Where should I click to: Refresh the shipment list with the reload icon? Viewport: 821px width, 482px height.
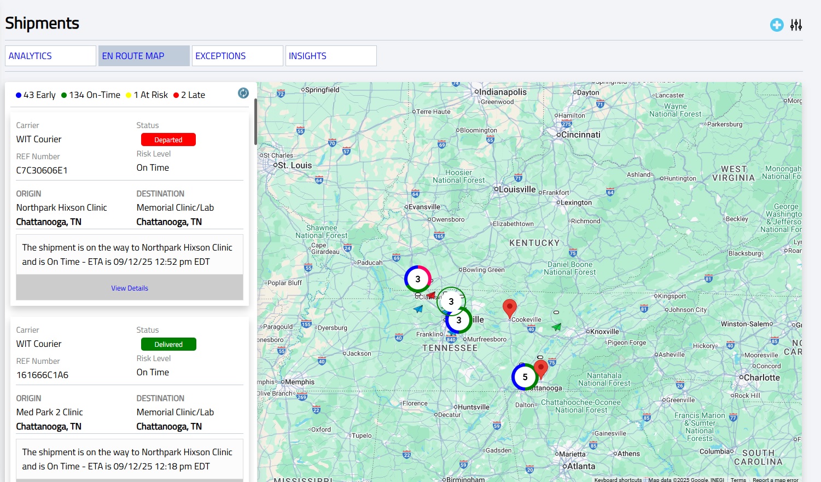(243, 93)
